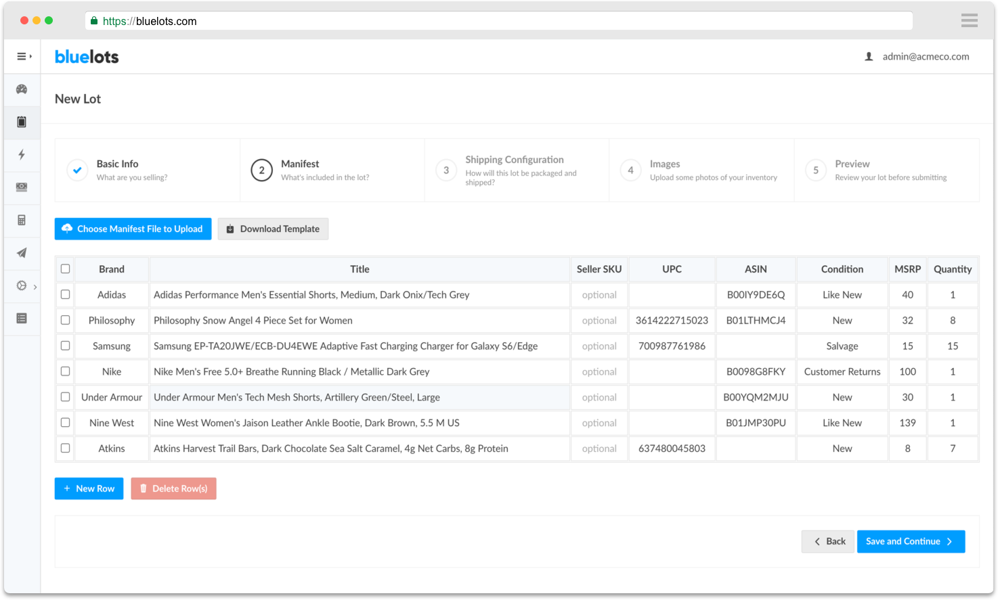This screenshot has width=998, height=600.
Task: Toggle the select-all checkbox in table header
Action: [x=65, y=269]
